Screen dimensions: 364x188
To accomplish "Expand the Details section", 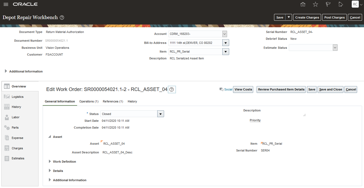I will (x=50, y=171).
